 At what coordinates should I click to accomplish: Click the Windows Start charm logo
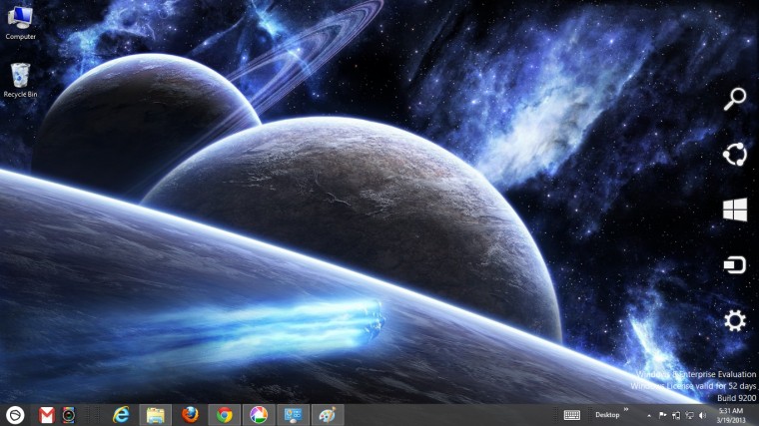(735, 210)
